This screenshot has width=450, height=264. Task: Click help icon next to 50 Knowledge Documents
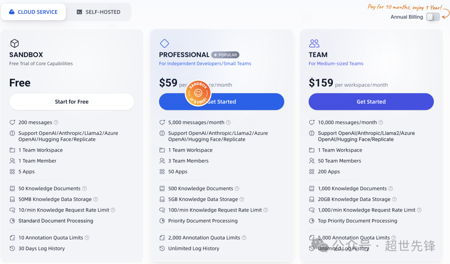tap(84, 189)
